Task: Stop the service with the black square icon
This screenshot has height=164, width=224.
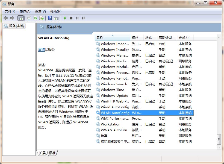Action: 71,18
